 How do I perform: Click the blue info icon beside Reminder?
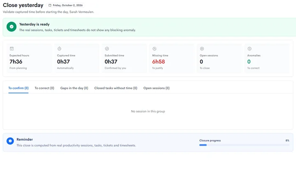coord(10,141)
